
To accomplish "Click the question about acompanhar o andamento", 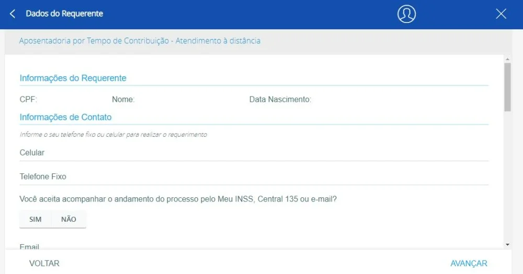I will click(x=178, y=199).
